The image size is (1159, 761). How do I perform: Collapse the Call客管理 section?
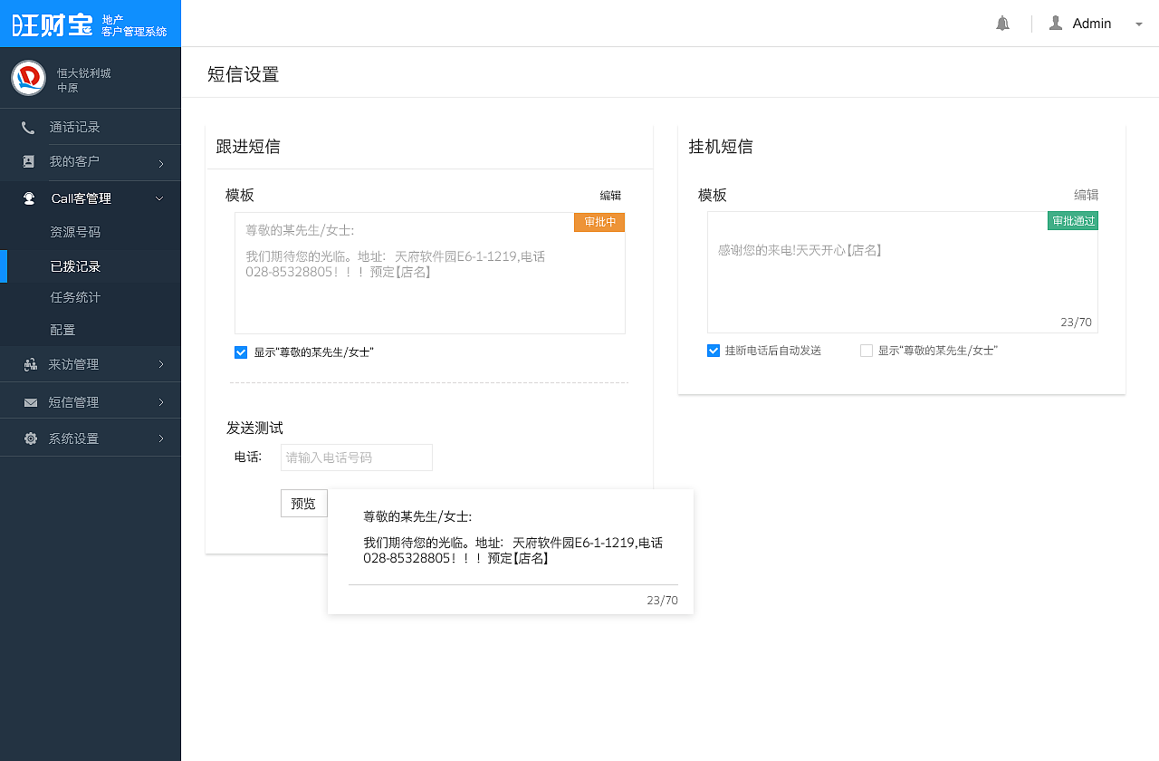point(159,197)
